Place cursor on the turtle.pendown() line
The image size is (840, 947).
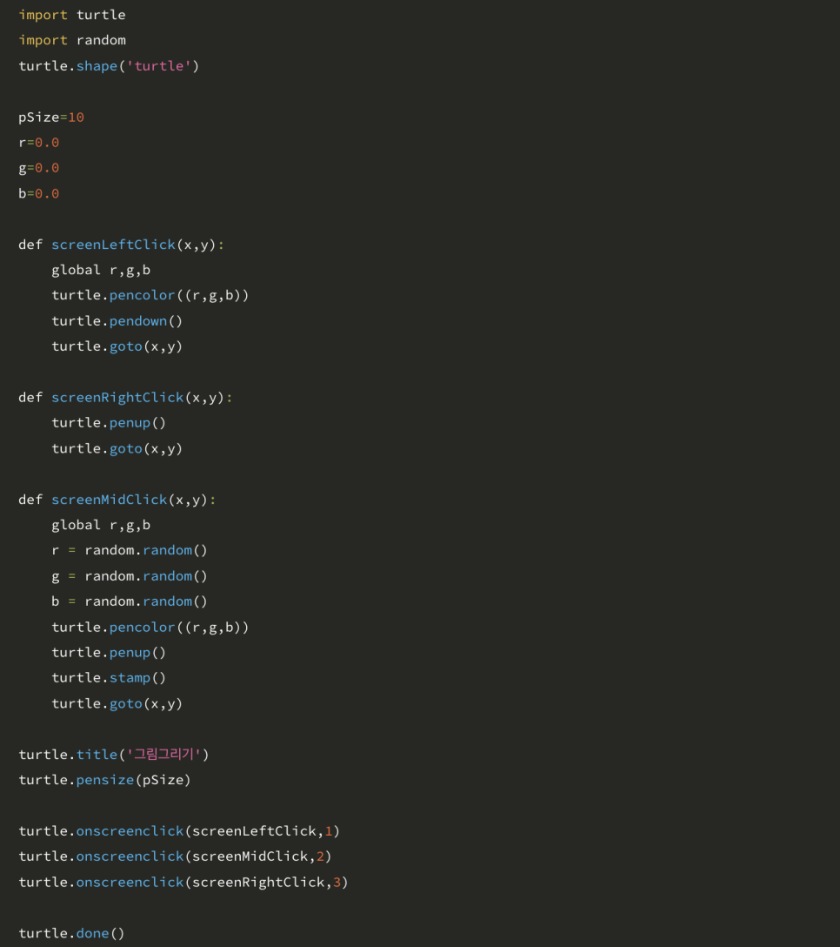tap(117, 321)
